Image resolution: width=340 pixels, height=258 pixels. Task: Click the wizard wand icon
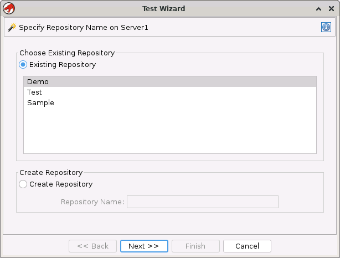point(12,27)
